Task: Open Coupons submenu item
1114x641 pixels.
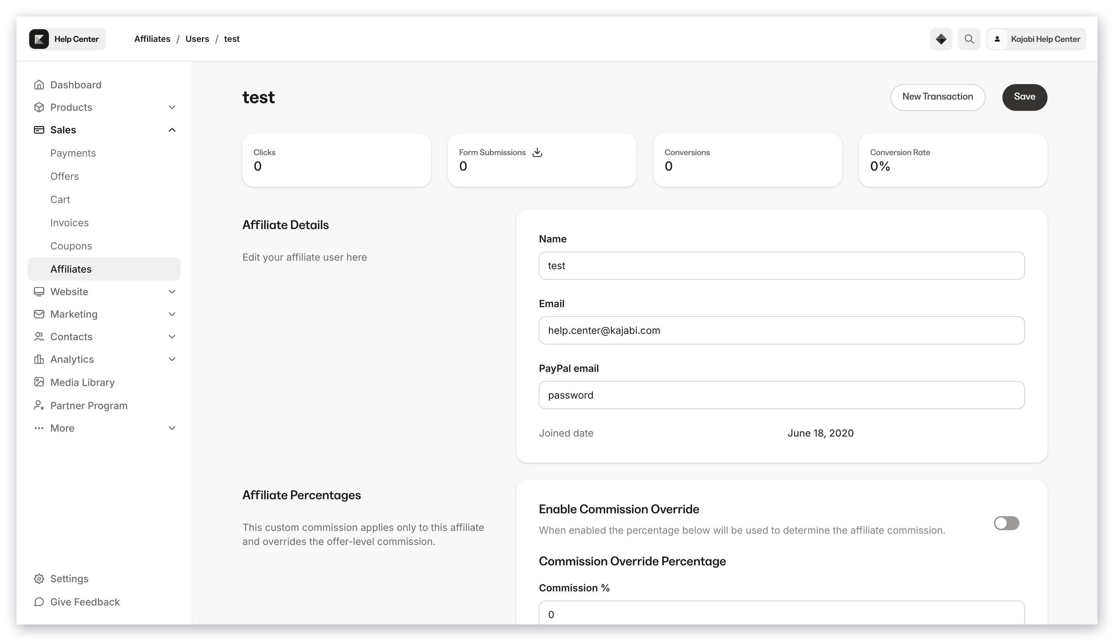Action: [x=71, y=246]
